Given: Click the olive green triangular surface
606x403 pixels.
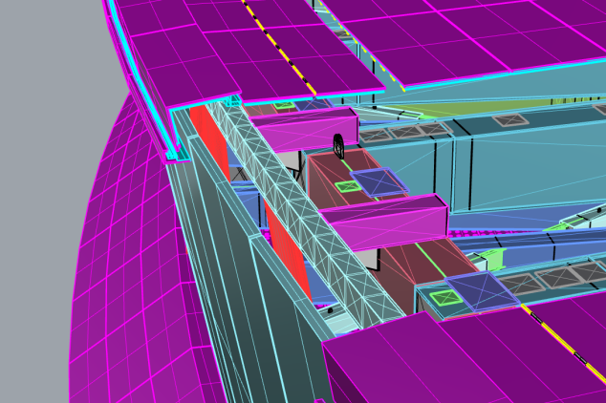Looking at the screenshot, I should pos(483,106).
